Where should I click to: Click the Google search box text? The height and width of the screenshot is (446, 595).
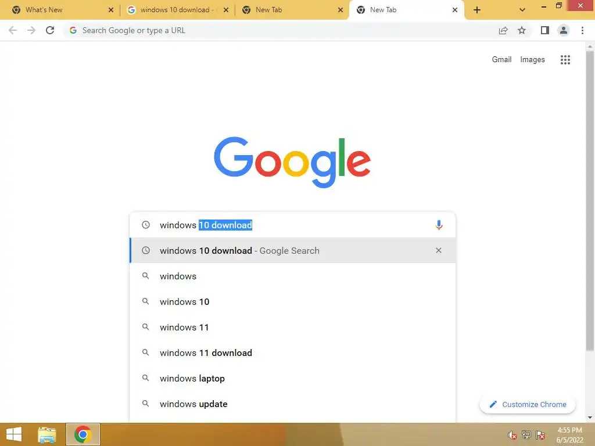[x=206, y=225]
